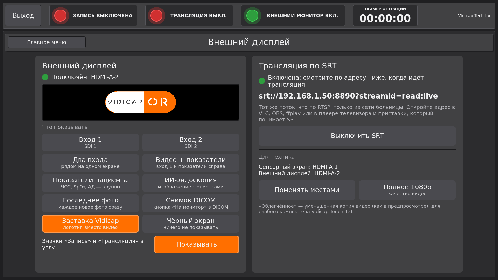Viewport: 498px width, 280px height.
Task: Choose Вход 2 SDI 2 source
Action: point(191,142)
